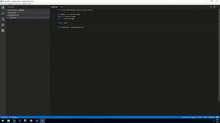Click the 'COPY . /usr/src/app' line
The image size is (220, 123).
click(66, 18)
